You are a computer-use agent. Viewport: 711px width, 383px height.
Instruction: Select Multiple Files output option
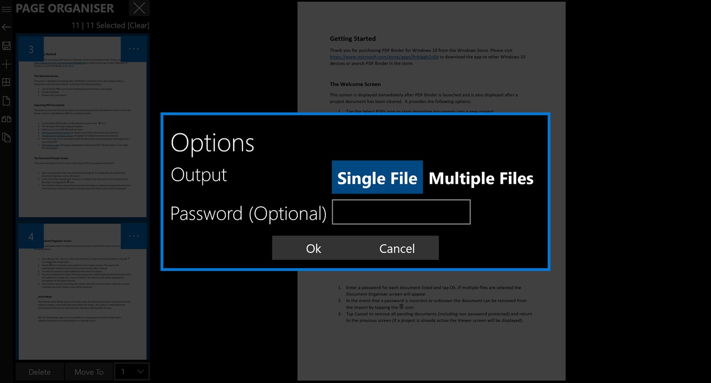[x=481, y=178]
